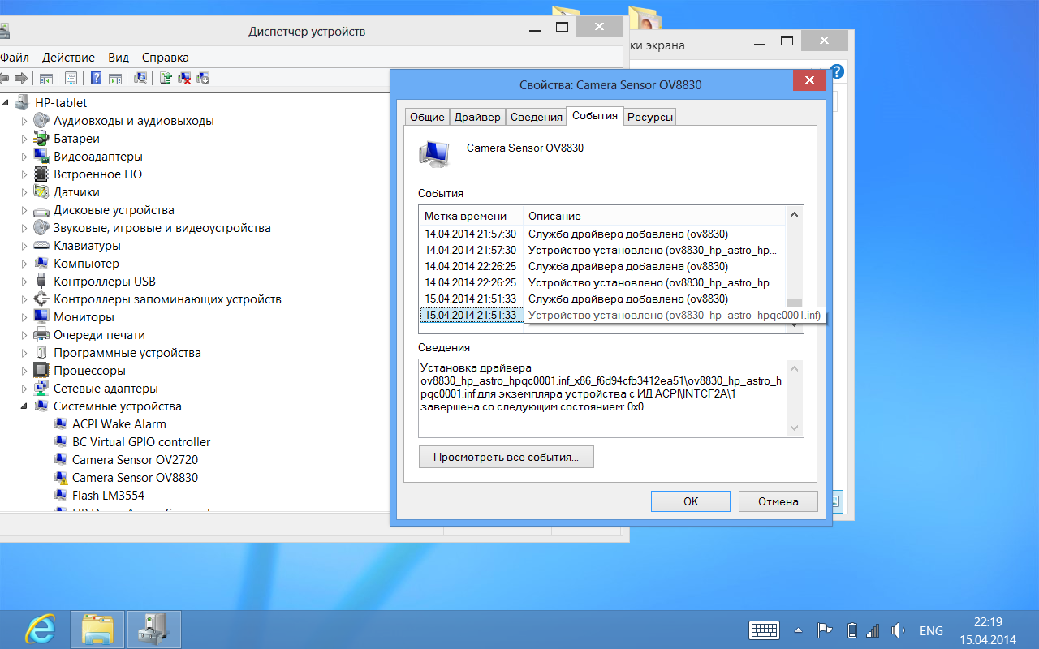The height and width of the screenshot is (649, 1039).
Task: Expand the Мониторы category
Action: [24, 317]
